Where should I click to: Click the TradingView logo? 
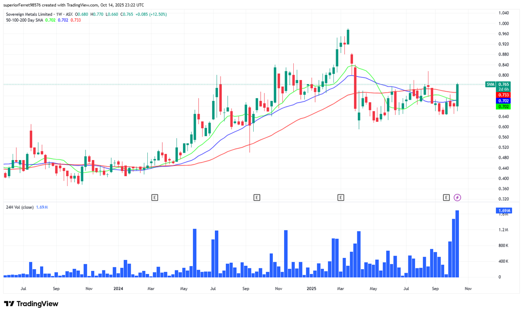(x=31, y=304)
